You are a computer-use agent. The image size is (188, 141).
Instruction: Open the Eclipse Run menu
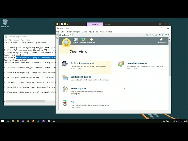click(97, 32)
